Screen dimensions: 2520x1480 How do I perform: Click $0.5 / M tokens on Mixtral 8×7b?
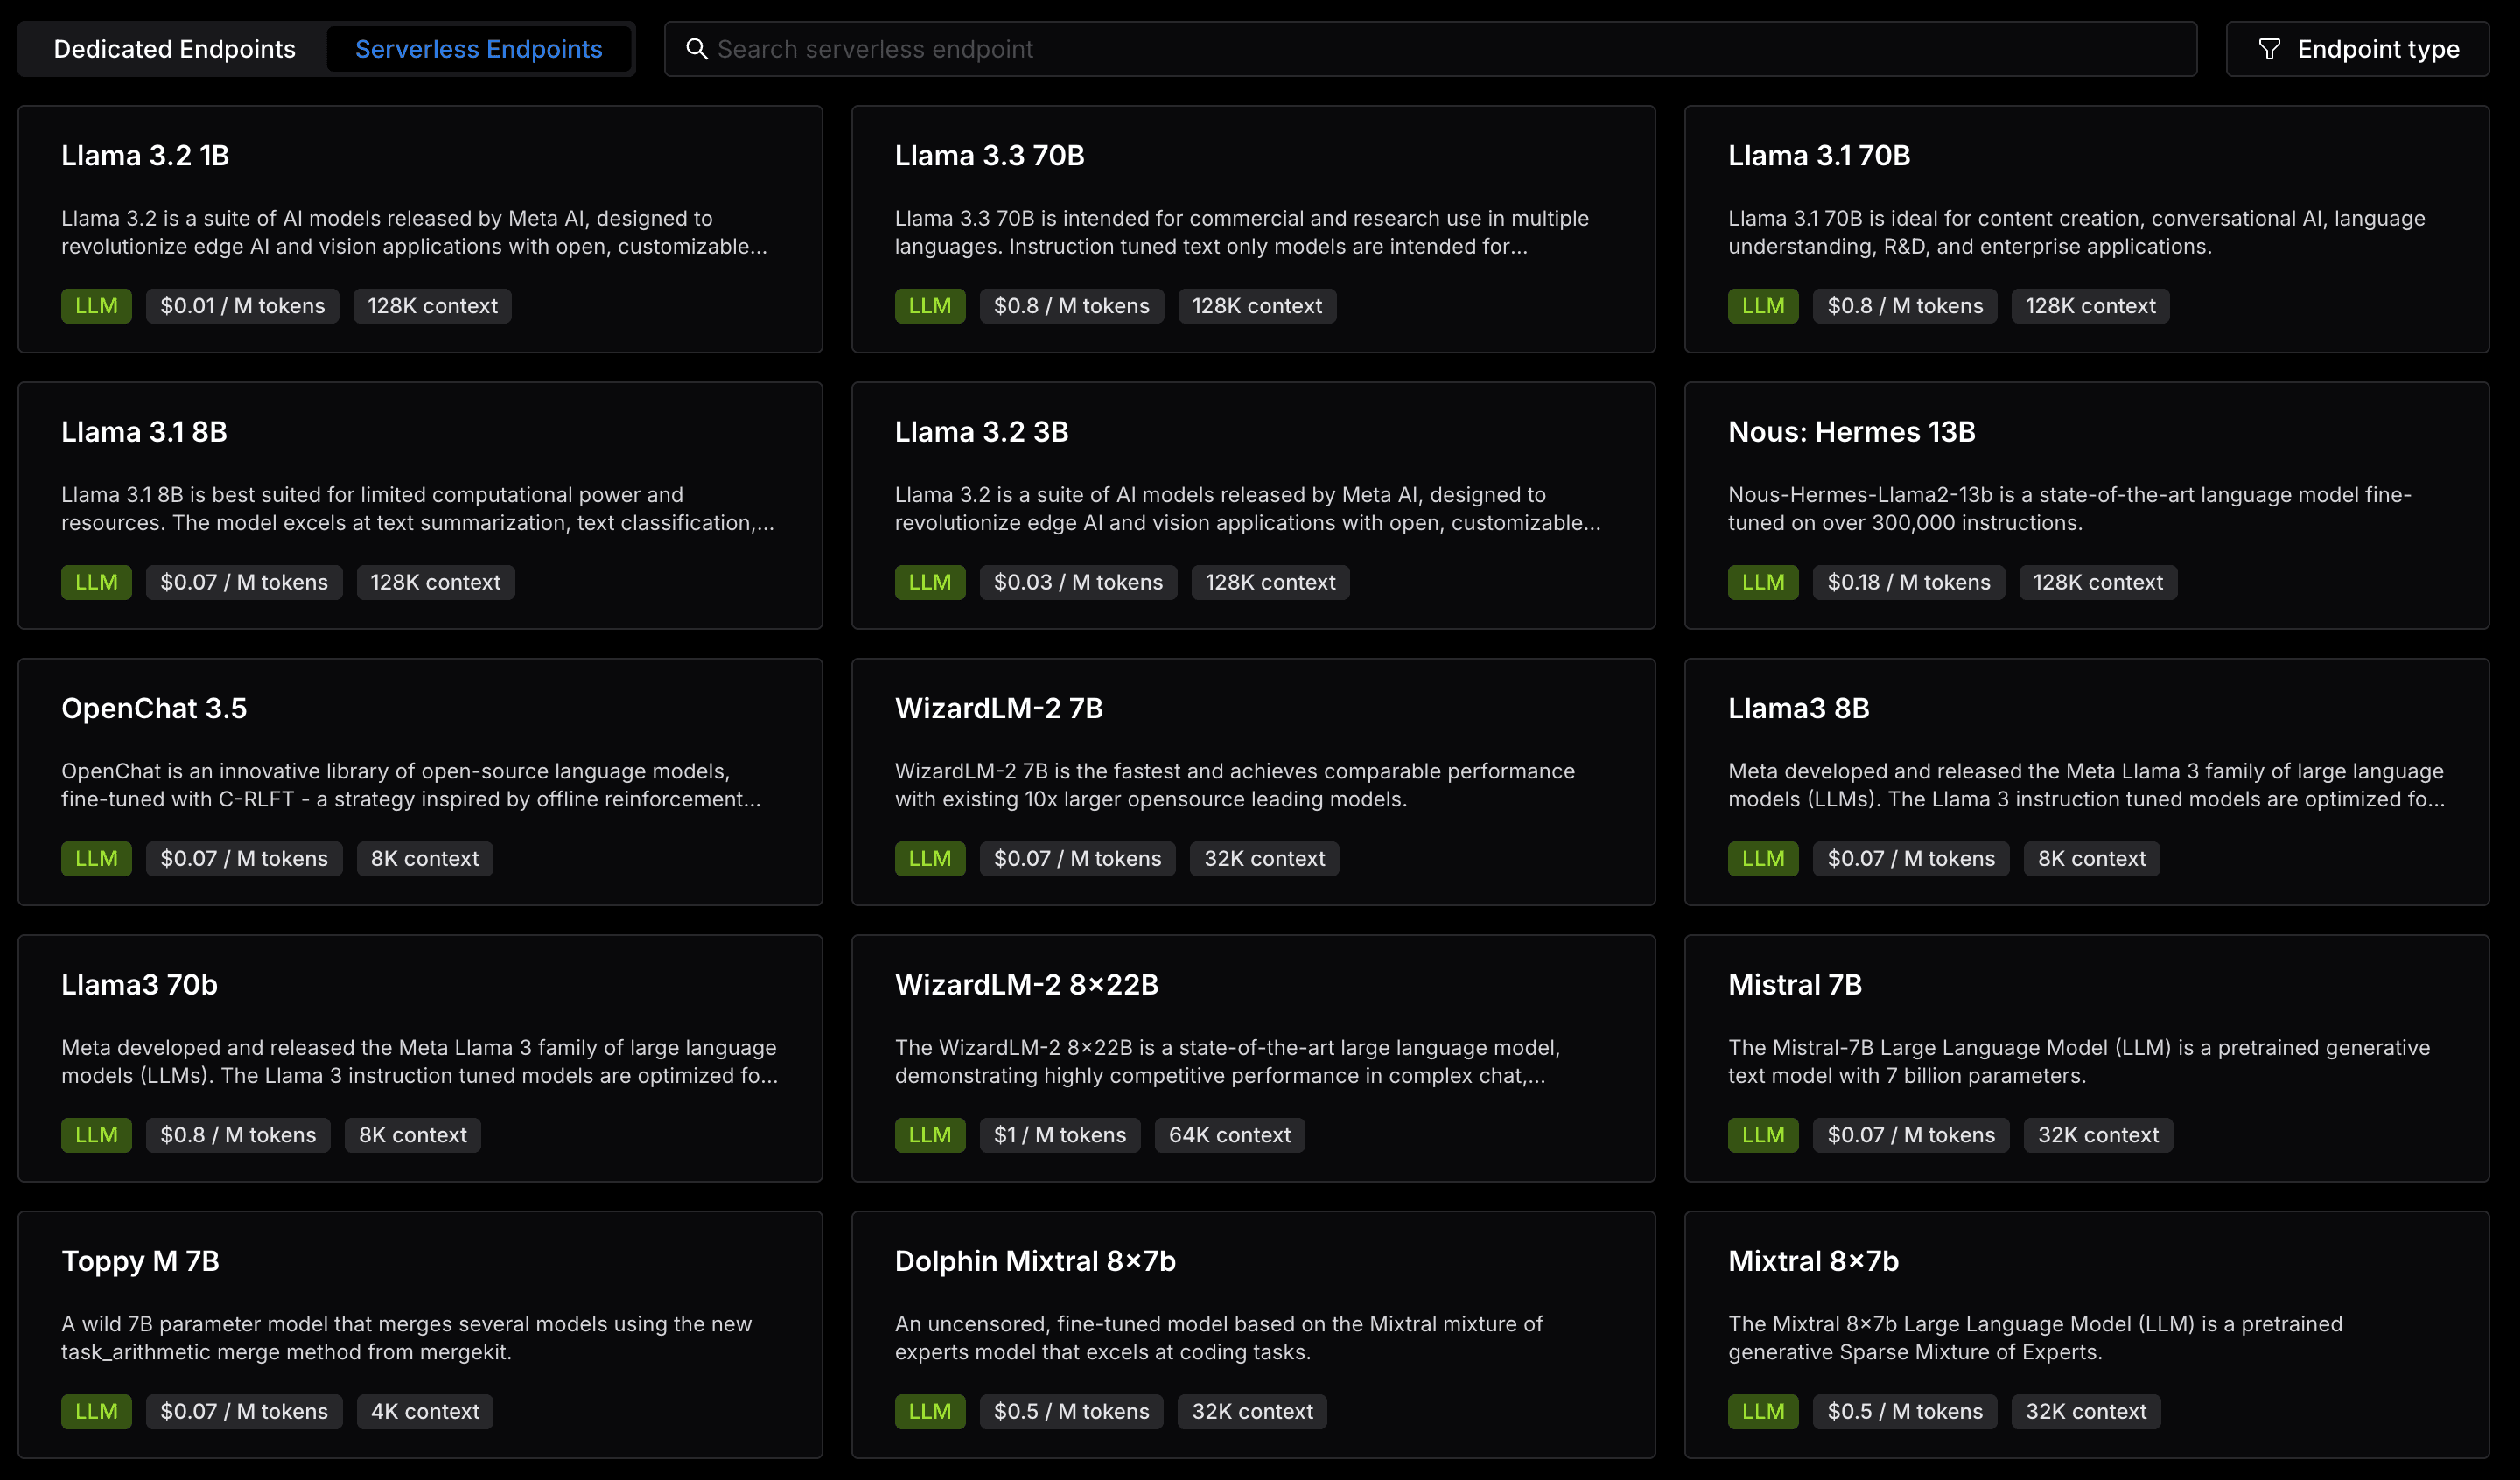(1904, 1411)
